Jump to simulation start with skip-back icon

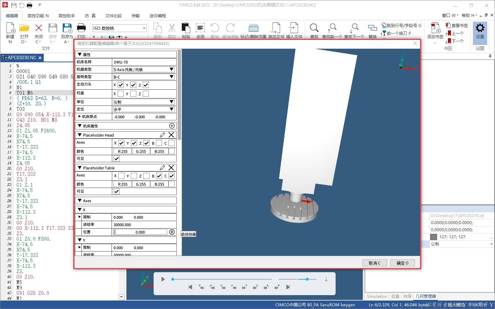pyautogui.click(x=190, y=287)
